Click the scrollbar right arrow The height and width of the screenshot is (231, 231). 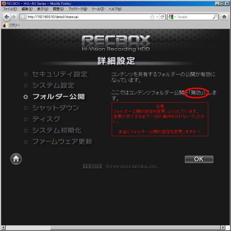[x=222, y=228]
